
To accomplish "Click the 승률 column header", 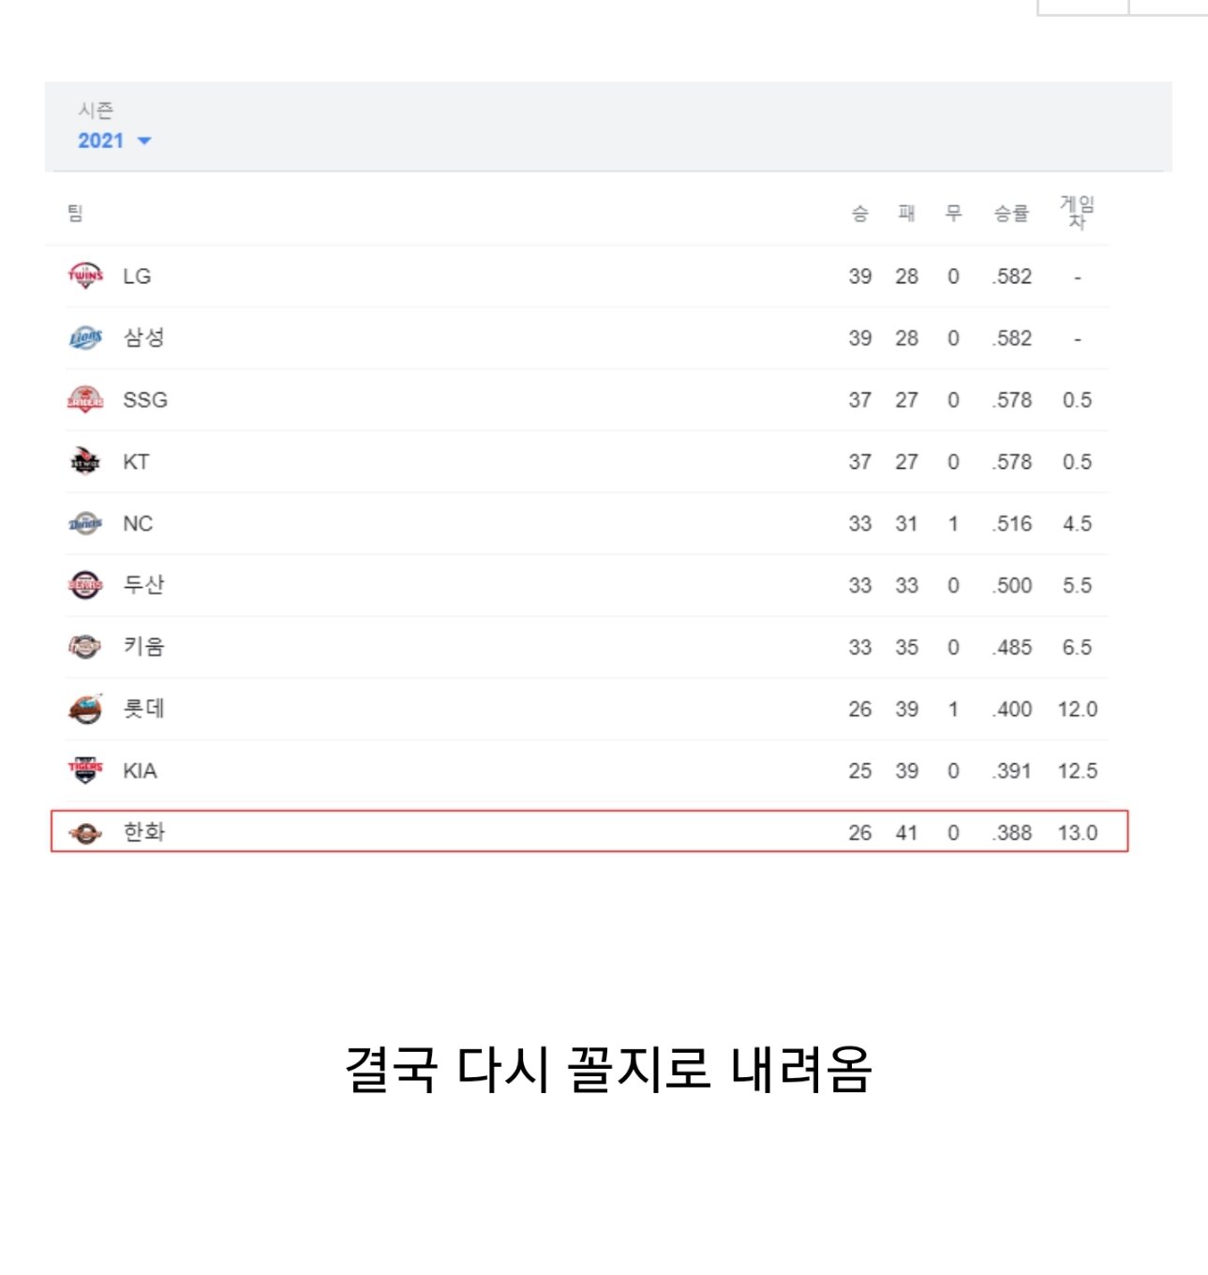I will [1011, 214].
